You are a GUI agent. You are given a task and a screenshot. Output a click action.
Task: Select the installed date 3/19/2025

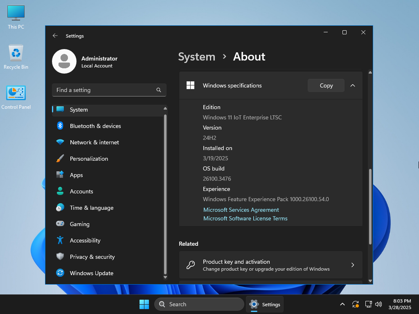[215, 158]
